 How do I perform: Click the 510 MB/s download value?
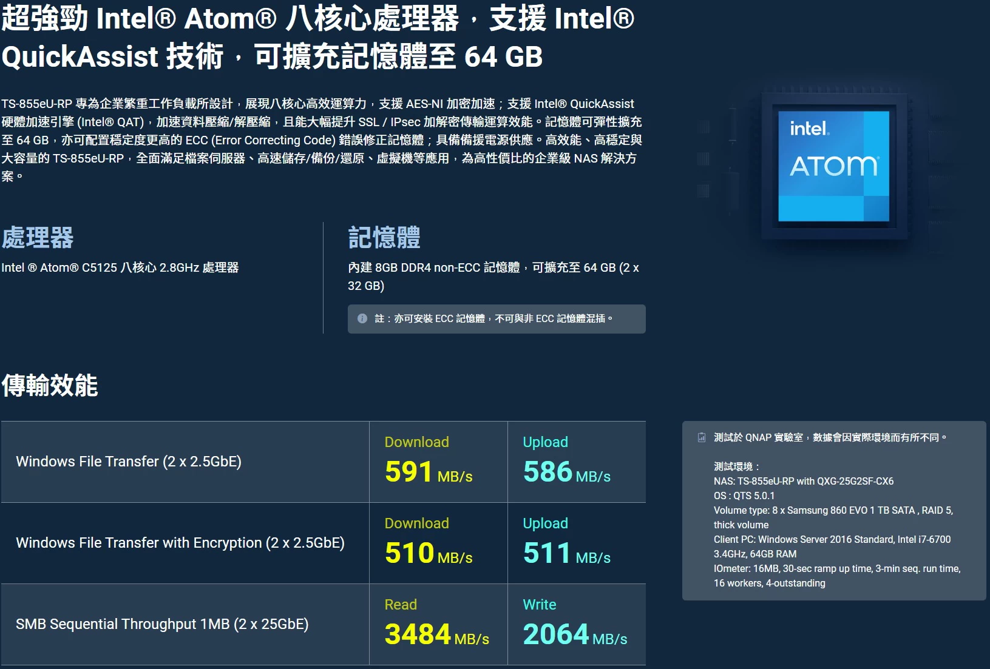point(429,553)
